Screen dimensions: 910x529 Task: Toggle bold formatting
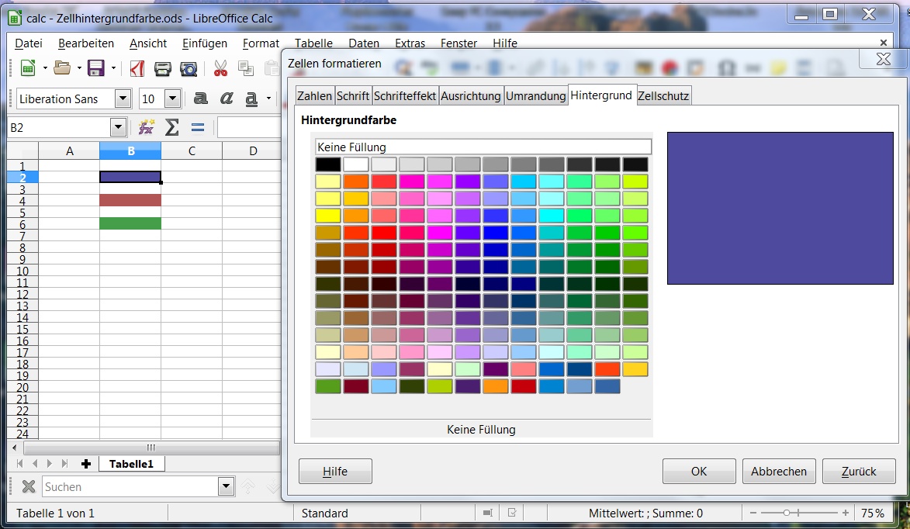(x=200, y=99)
